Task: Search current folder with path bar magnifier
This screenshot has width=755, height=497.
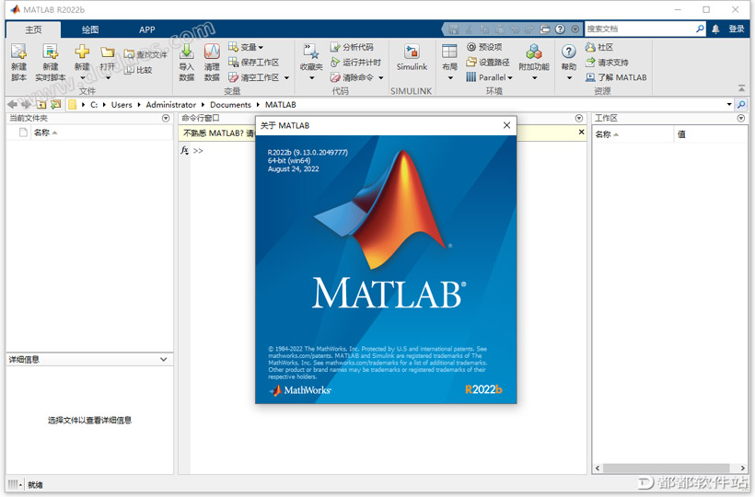Action: click(741, 104)
